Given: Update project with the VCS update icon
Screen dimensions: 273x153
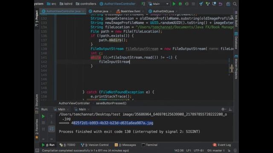Looking at the screenshot, I should [x=201, y=4].
